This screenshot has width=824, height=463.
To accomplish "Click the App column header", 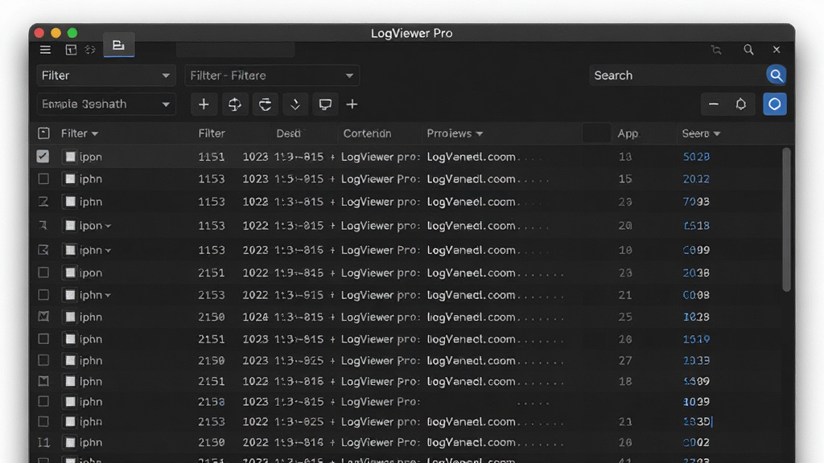I will (628, 133).
